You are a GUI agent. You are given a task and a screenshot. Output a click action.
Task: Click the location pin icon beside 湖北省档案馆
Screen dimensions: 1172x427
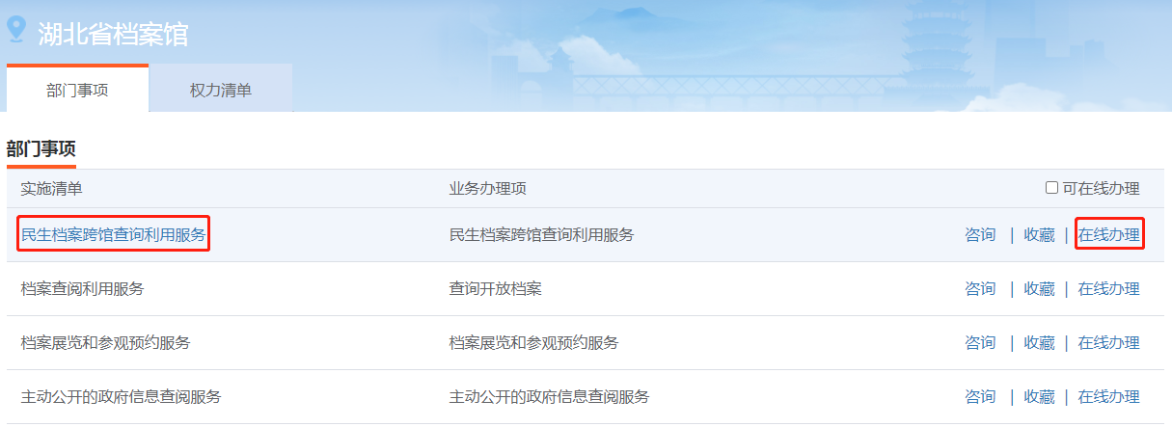(16, 29)
